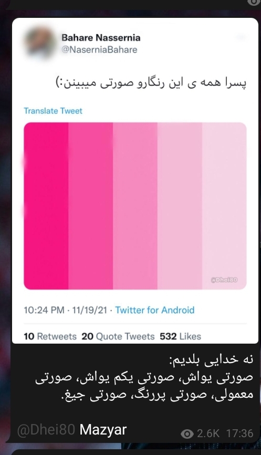261x455 pixels.
Task: View the 532 Likes list
Action: coord(180,336)
